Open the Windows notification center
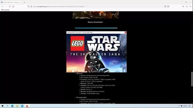Image resolution: width=193 pixels, height=108 pixels. 190,106
